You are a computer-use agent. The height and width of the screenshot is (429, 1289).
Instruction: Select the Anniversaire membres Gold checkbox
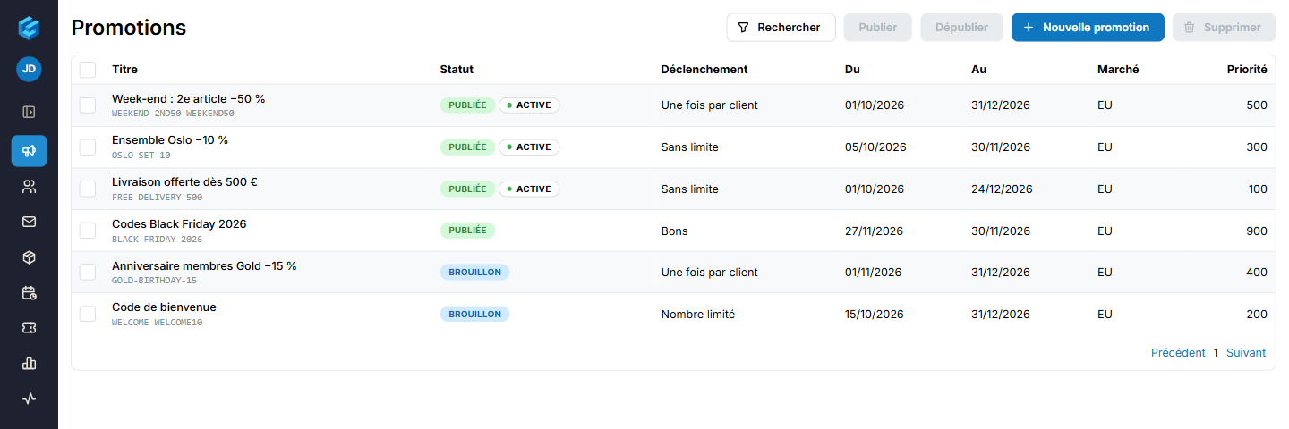click(x=88, y=272)
